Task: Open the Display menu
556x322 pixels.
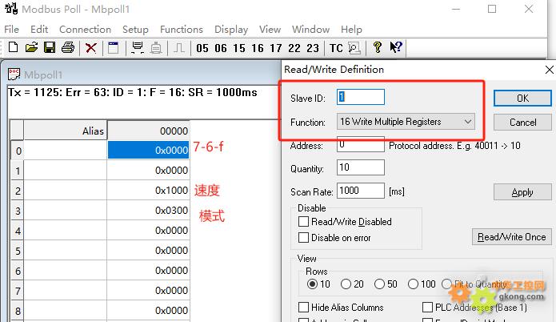Action: (x=231, y=30)
